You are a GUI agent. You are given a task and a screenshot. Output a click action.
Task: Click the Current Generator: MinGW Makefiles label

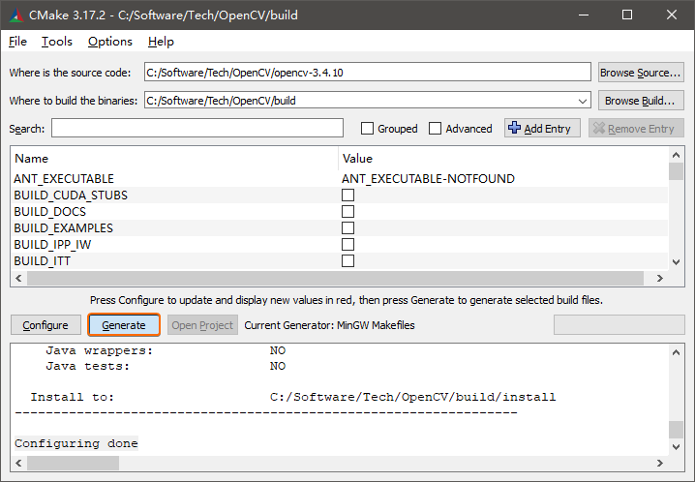pyautogui.click(x=329, y=325)
